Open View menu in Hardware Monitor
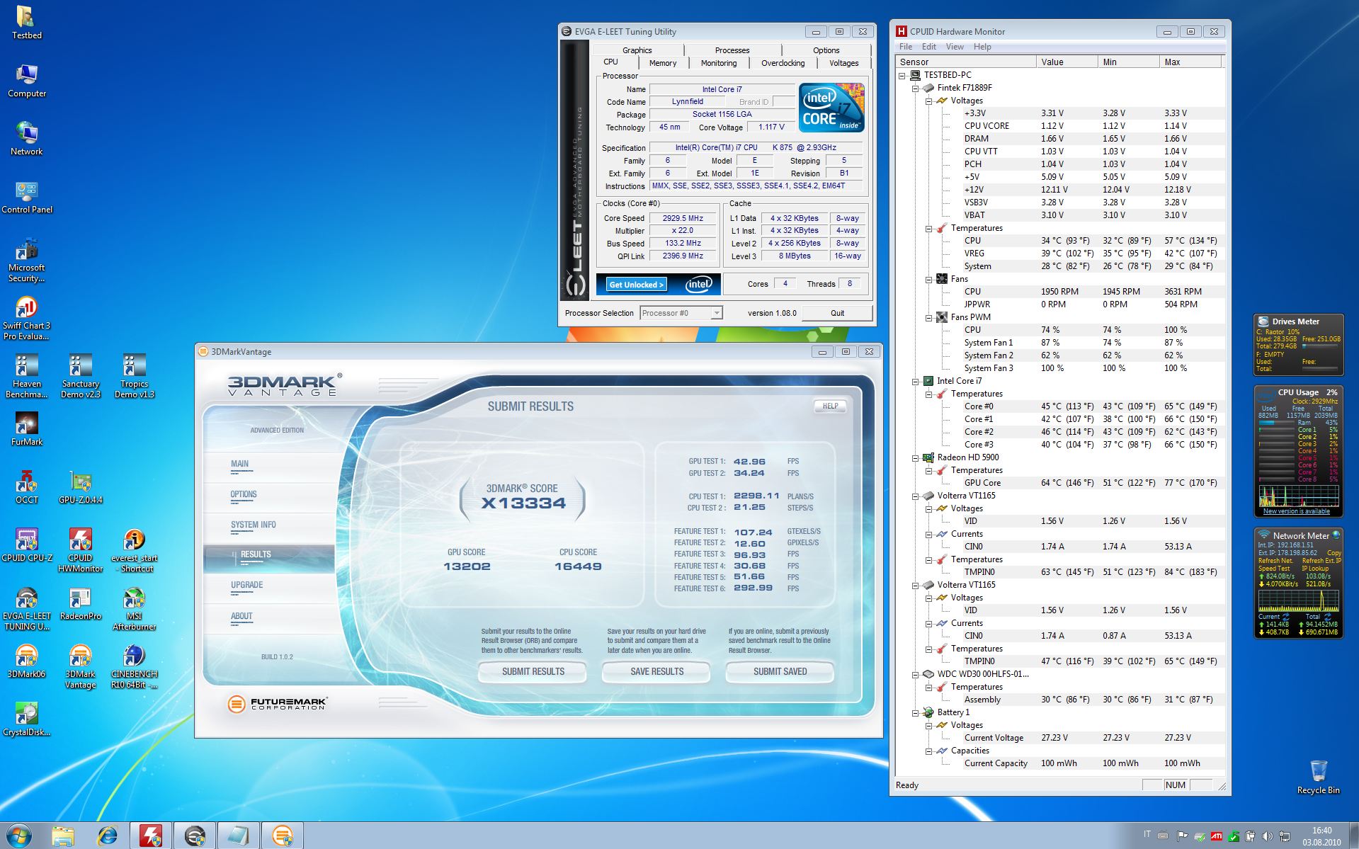Screen dimensions: 1359x849 point(955,47)
